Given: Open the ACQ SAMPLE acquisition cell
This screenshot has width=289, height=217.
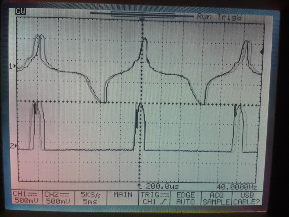Looking at the screenshot, I should pos(216,198).
